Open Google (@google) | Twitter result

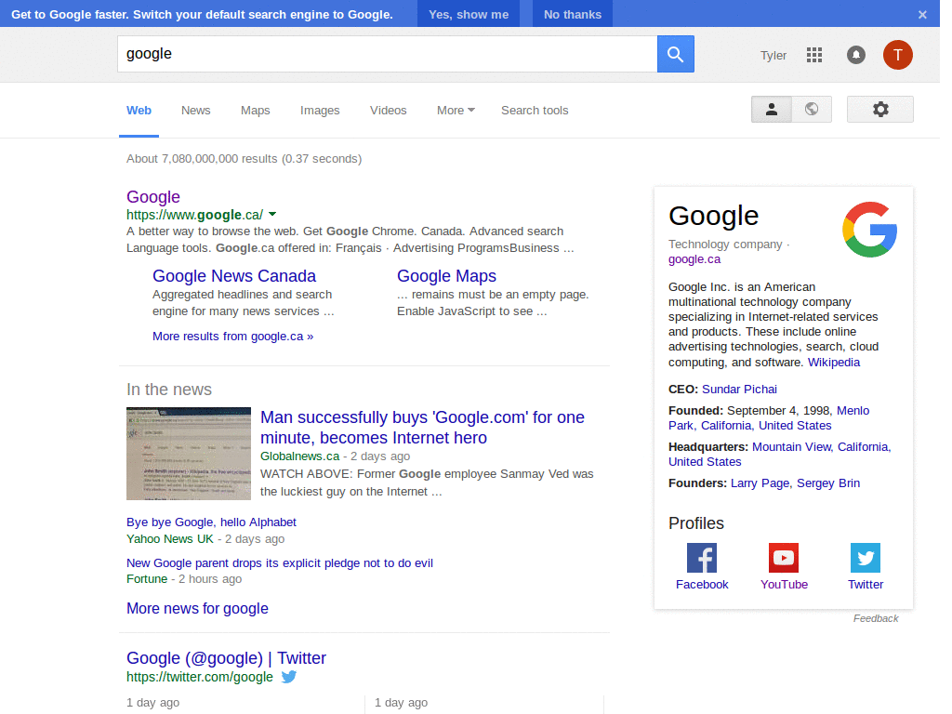(x=226, y=658)
